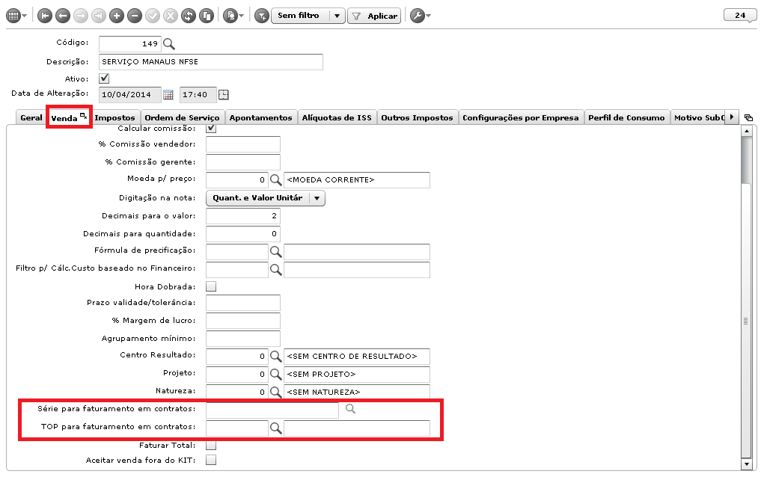Open Digitação na nota dropdown

pyautogui.click(x=266, y=198)
